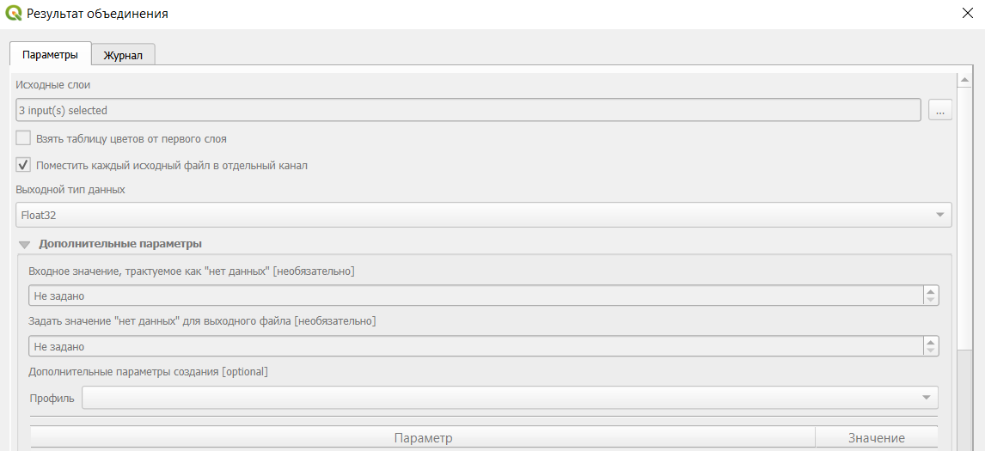Click the Параметр column header
This screenshot has height=451, width=985.
(x=423, y=438)
